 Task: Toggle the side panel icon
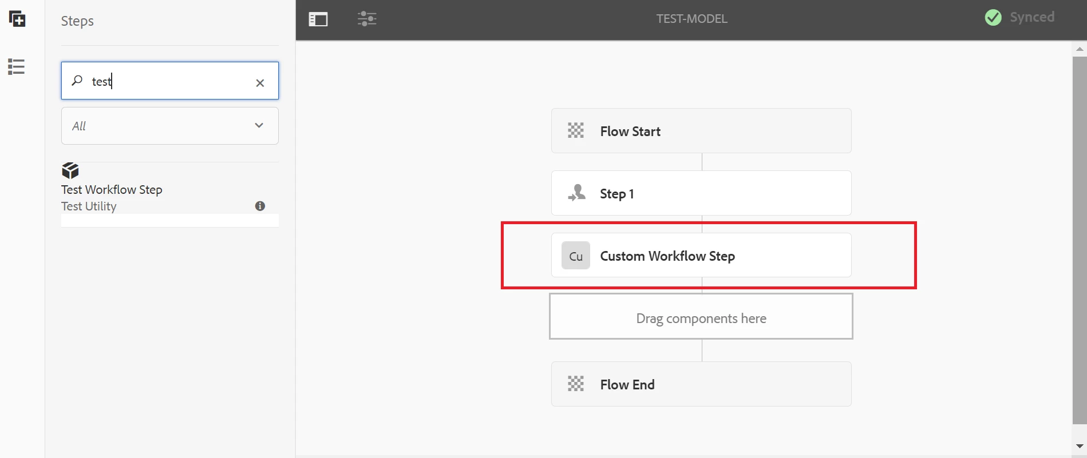click(318, 19)
